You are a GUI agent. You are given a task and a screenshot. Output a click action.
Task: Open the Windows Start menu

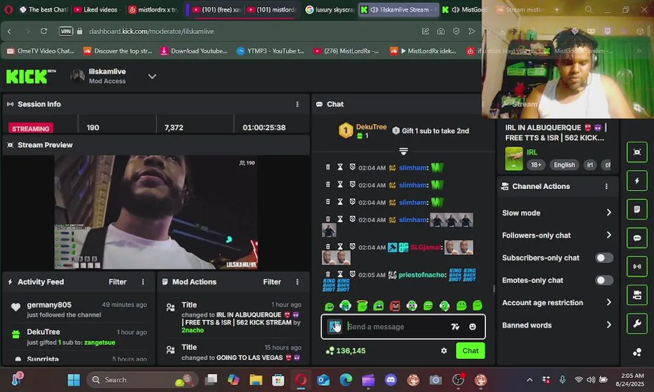point(74,380)
